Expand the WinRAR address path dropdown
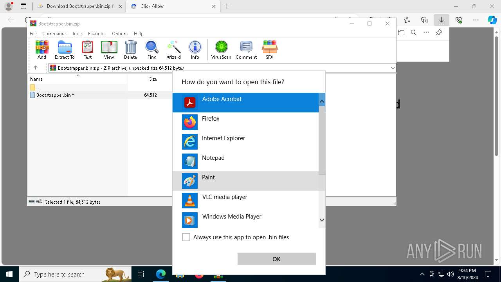501x282 pixels. tap(393, 68)
